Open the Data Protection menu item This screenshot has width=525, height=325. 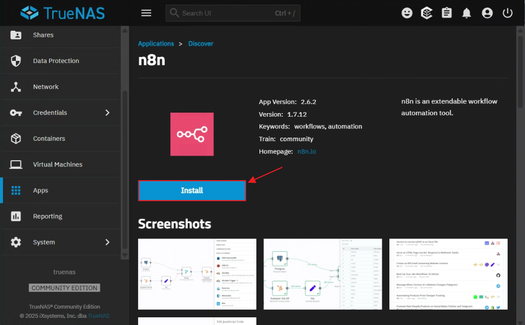tap(60, 60)
